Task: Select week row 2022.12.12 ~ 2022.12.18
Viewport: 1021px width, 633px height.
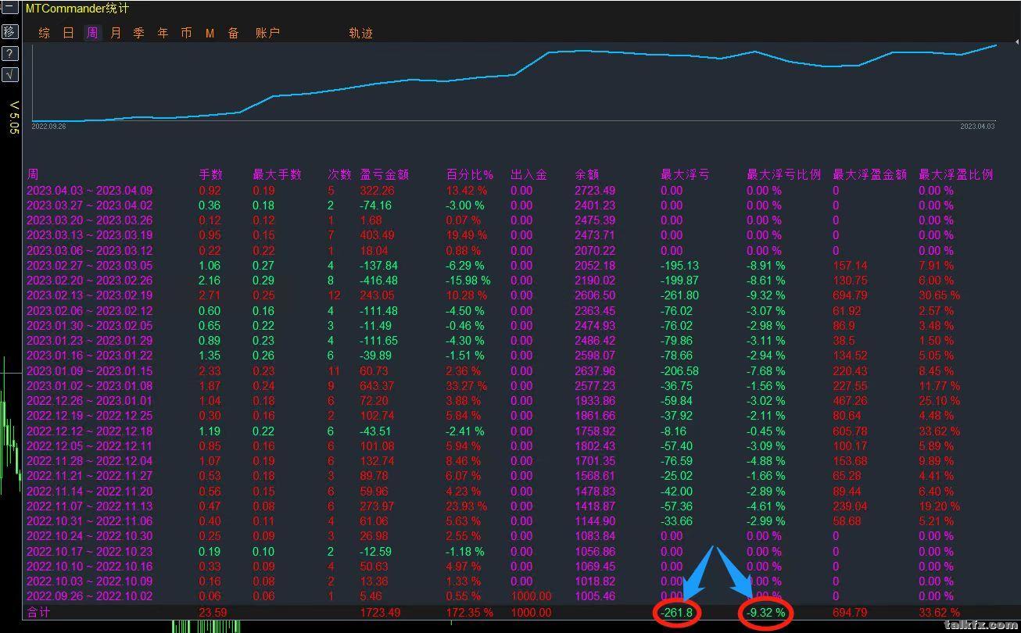Action: tap(90, 431)
